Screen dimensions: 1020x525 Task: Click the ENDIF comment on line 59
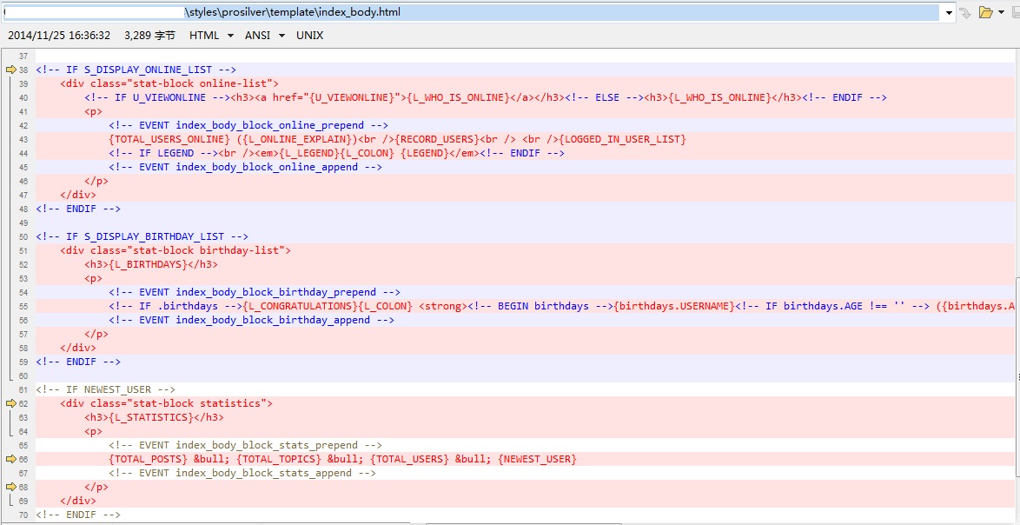click(x=78, y=361)
